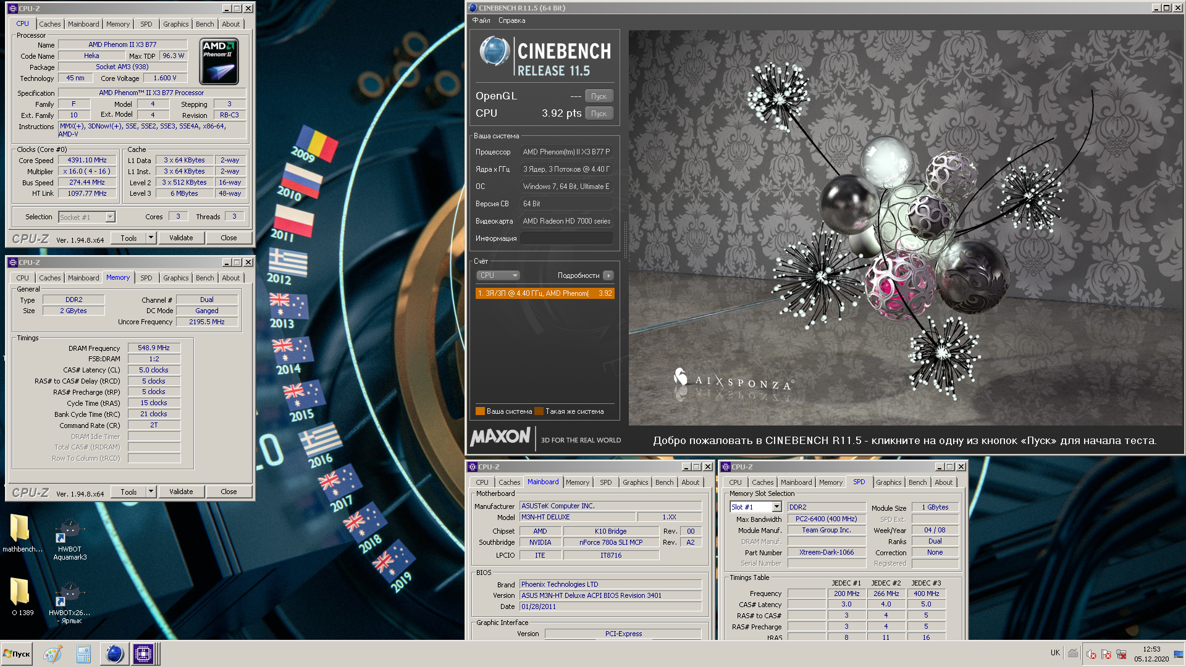Click the Part Number value Xtreem-Dark-1066
Screen dimensions: 1186x667
click(826, 552)
